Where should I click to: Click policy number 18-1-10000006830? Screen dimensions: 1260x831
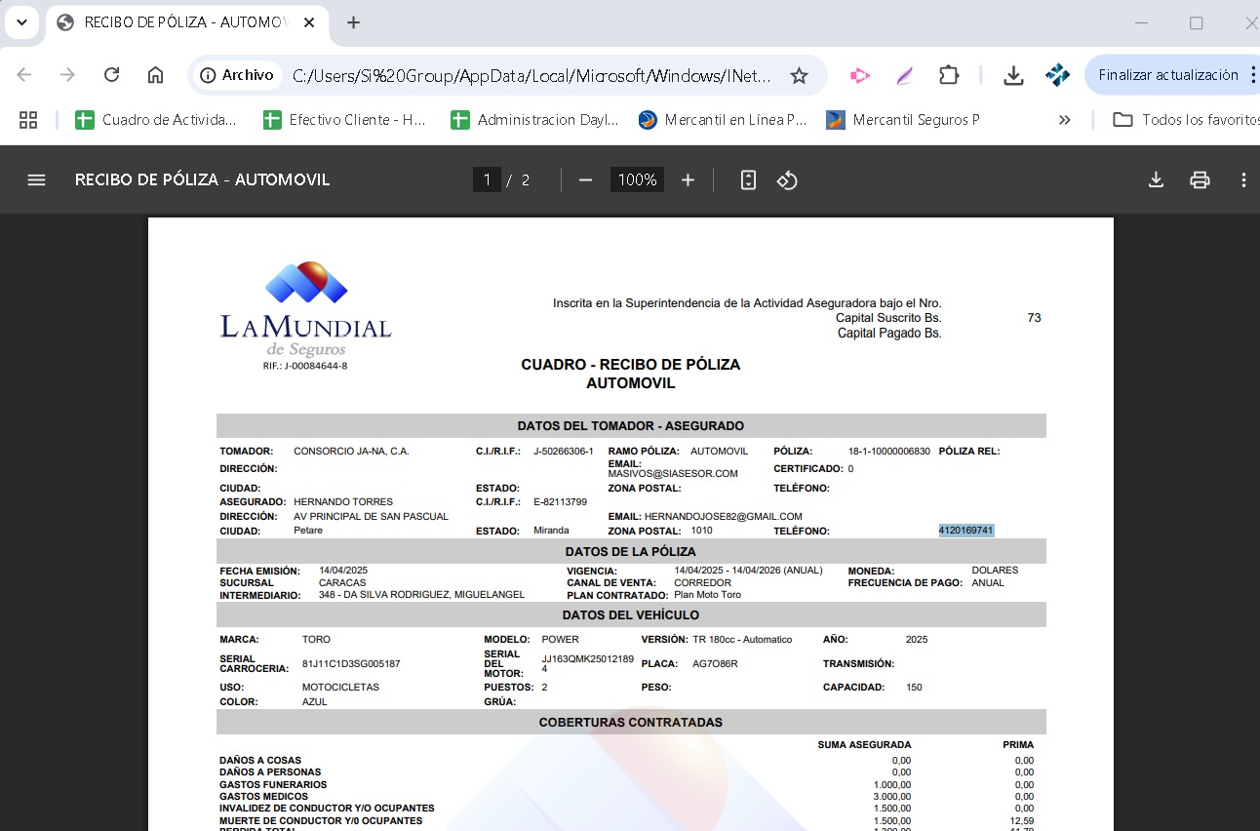[x=889, y=452]
